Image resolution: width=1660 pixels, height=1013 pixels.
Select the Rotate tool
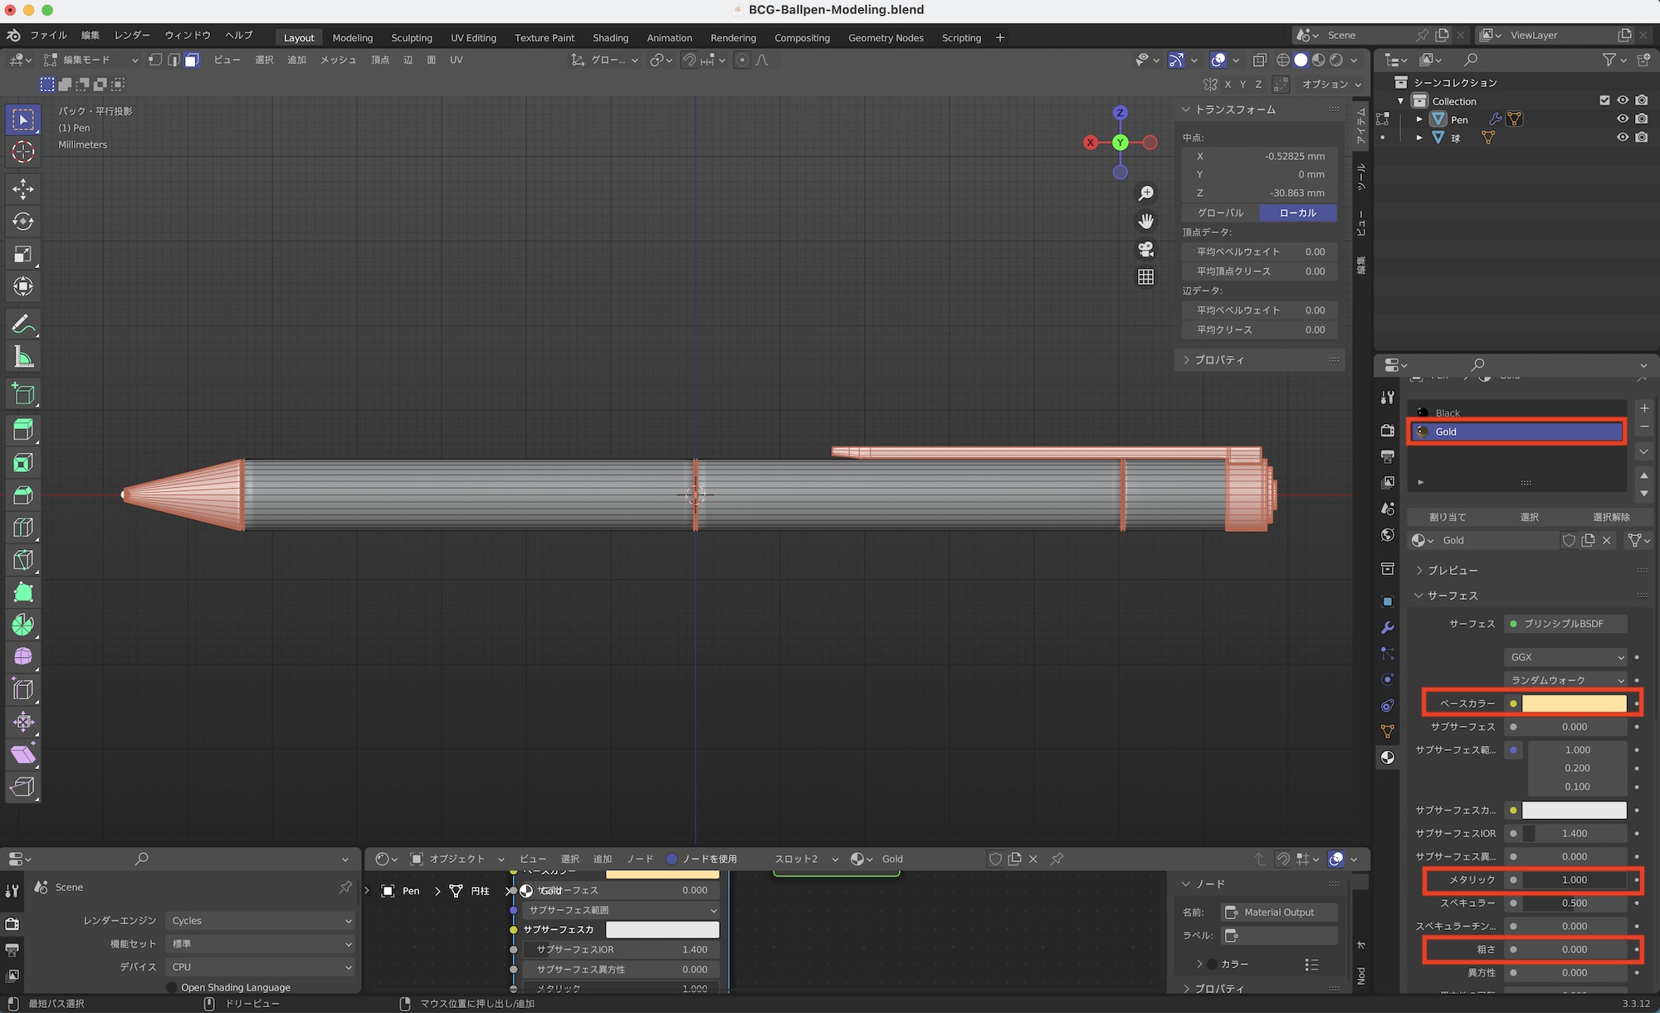(x=23, y=222)
